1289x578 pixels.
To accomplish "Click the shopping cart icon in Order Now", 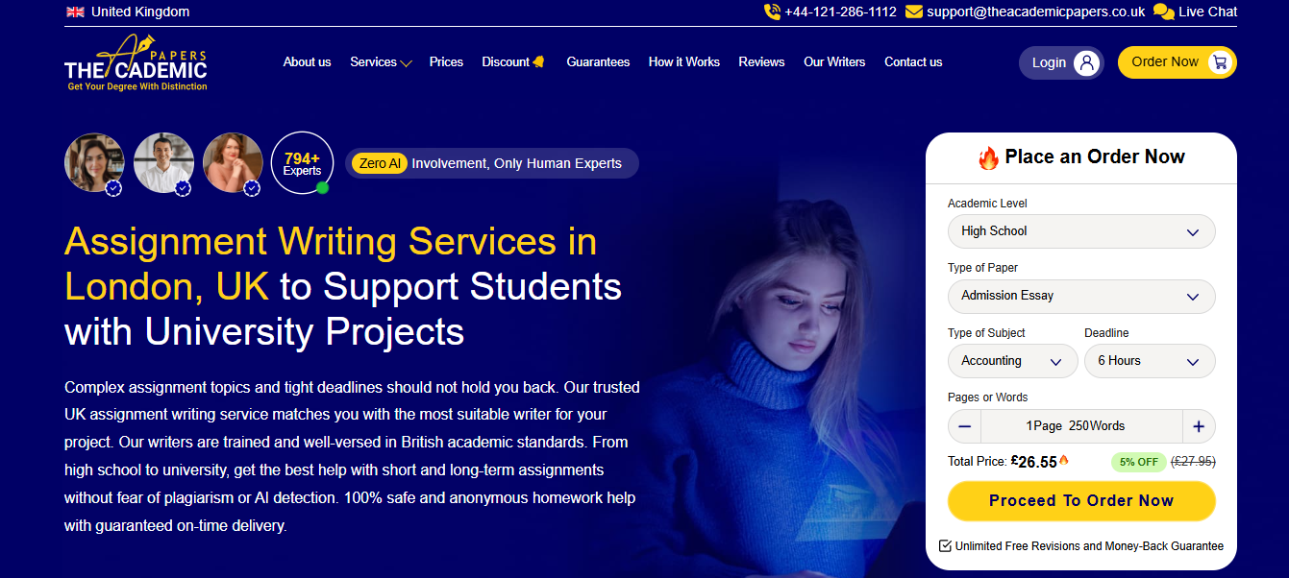I will coord(1220,62).
